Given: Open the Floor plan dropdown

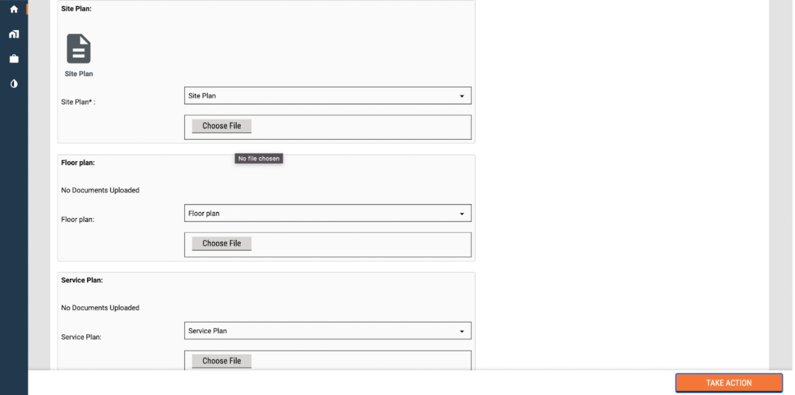Looking at the screenshot, I should point(328,213).
